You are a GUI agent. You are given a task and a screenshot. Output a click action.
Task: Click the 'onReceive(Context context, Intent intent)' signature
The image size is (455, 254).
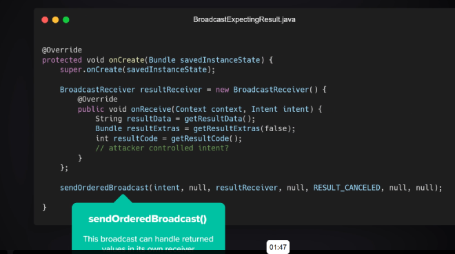pyautogui.click(x=222, y=109)
